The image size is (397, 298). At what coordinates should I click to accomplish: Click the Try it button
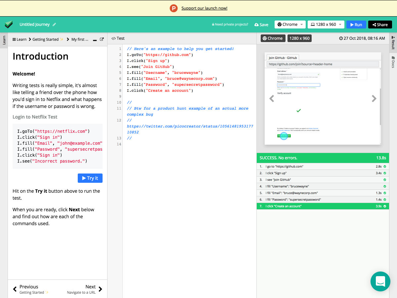(x=90, y=178)
